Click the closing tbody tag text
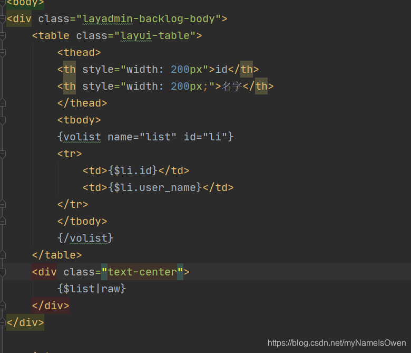The width and height of the screenshot is (411, 353). coord(82,221)
